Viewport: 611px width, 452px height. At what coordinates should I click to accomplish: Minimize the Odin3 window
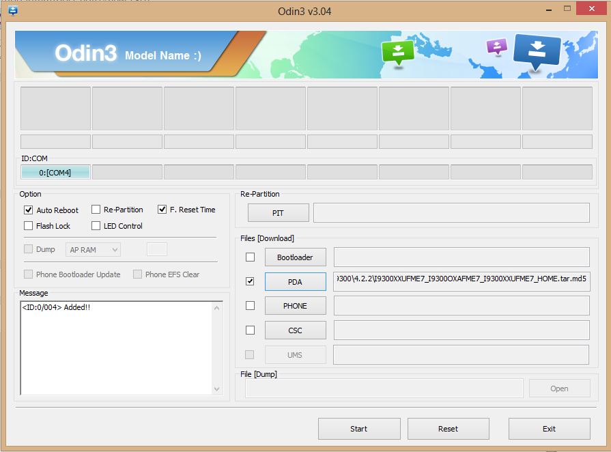(x=549, y=10)
